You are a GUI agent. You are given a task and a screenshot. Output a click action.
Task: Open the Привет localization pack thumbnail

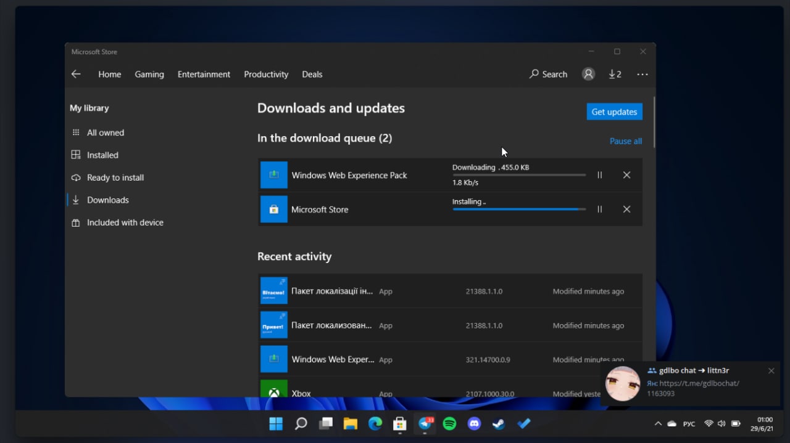pos(273,325)
